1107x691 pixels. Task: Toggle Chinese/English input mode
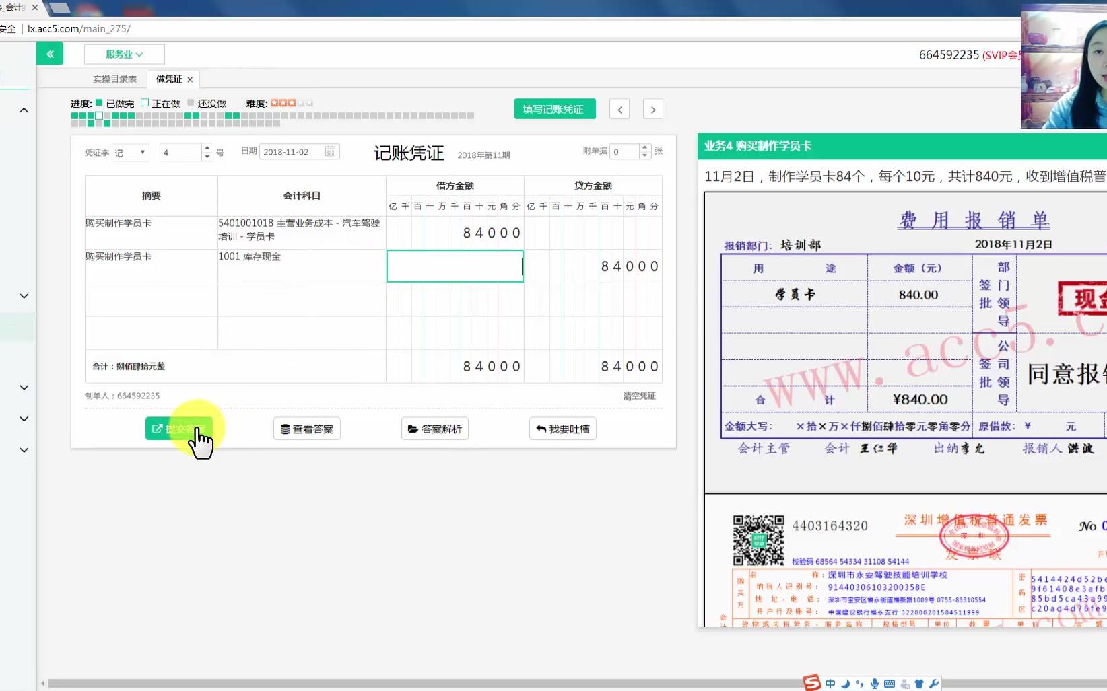(830, 683)
